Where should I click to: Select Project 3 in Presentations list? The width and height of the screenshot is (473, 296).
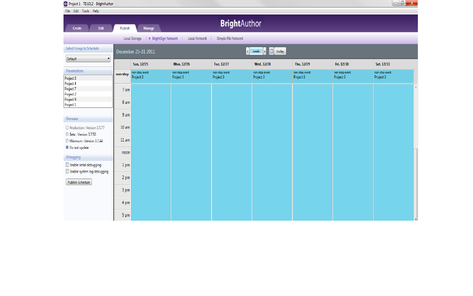[x=88, y=78]
